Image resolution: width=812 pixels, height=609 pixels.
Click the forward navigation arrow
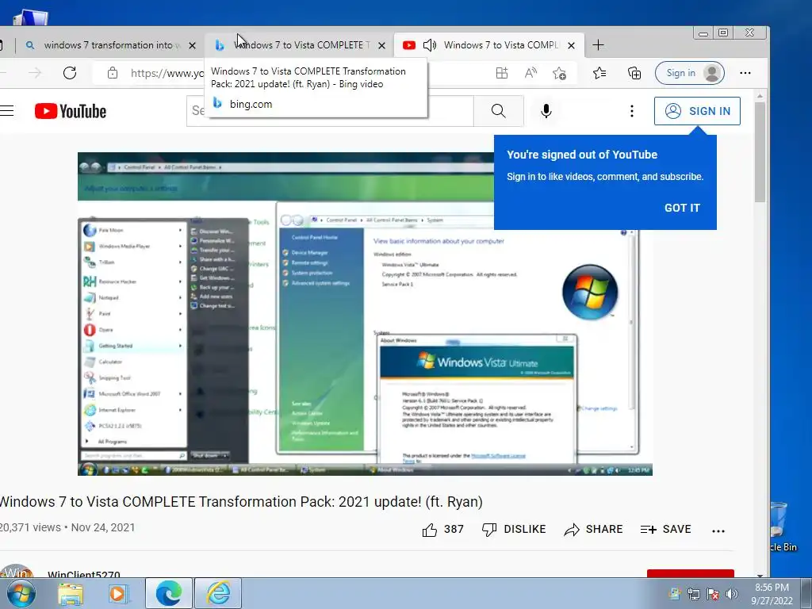pos(35,73)
